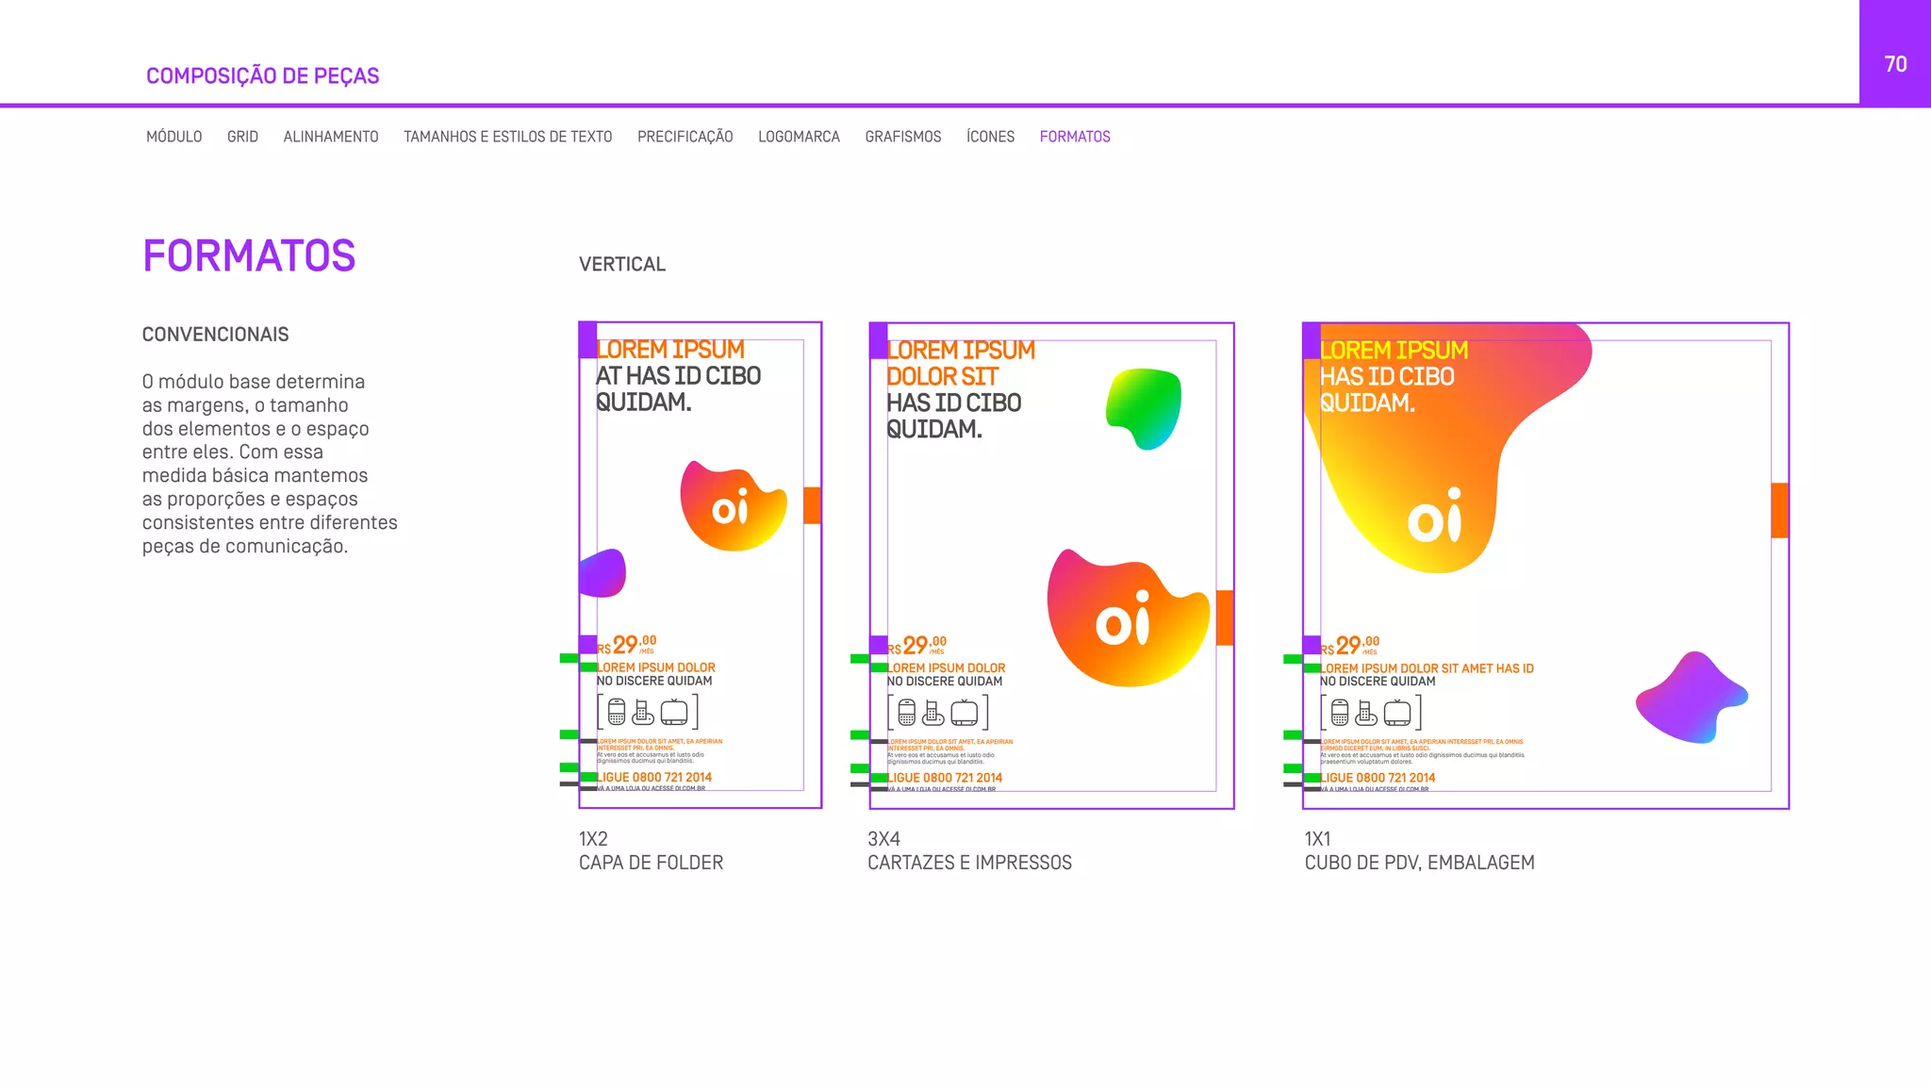Click LIGUE 0800 721 2014 in the 1X1 layout
This screenshot has height=1086, width=1931.
[x=1378, y=778]
